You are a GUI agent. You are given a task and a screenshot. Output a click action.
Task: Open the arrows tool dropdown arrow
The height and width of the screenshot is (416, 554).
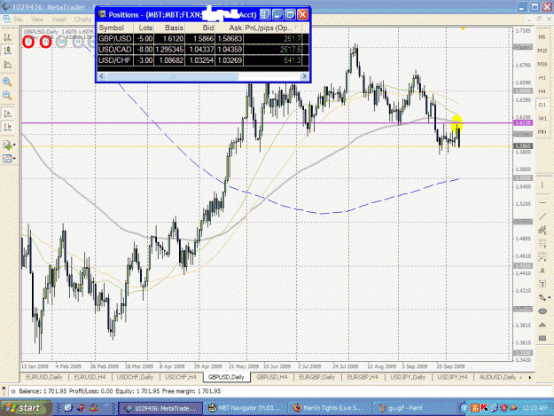tap(549, 298)
